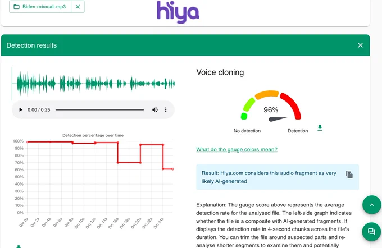Click the chart data point at 0m 16s, 70%

pyautogui.click(x=117, y=163)
